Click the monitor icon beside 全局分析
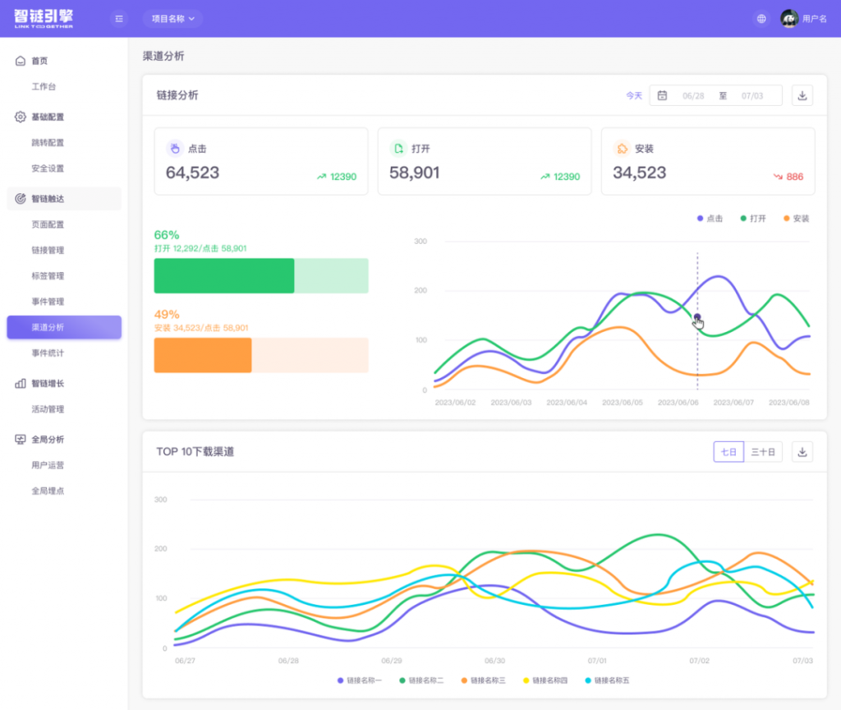The image size is (841, 710). 21,439
